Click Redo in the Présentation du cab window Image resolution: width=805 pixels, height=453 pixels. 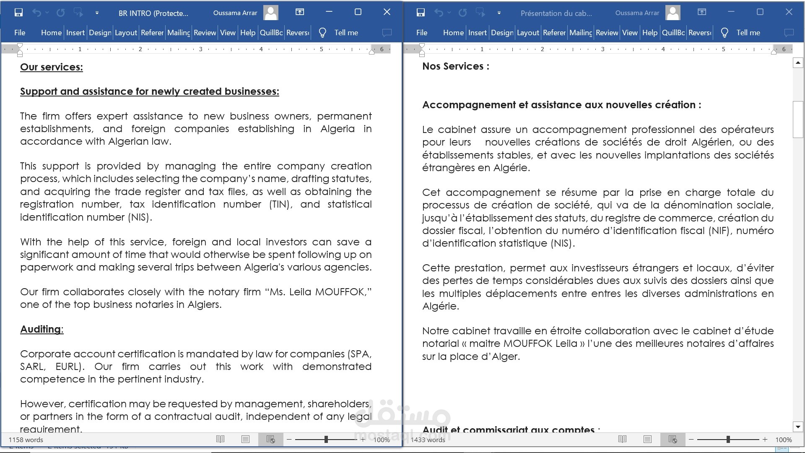(463, 13)
